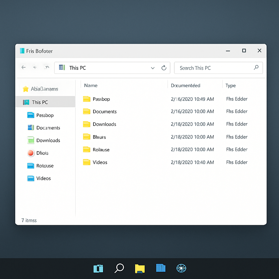The image size is (279, 279).
Task: Click the This PC address bar path
Action: (x=112, y=68)
